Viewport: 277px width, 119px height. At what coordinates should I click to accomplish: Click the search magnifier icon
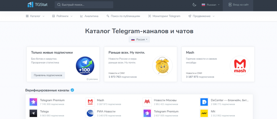click(59, 5)
